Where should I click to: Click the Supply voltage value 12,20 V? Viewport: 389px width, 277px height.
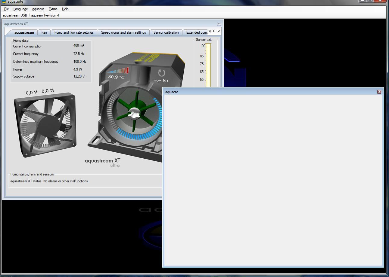tap(79, 76)
